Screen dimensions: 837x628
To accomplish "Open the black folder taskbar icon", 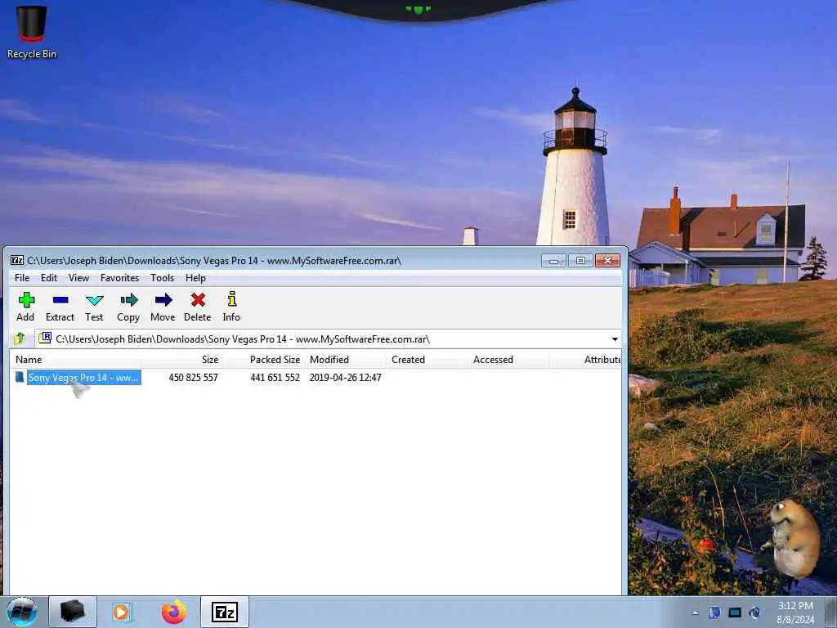I will pos(73,612).
